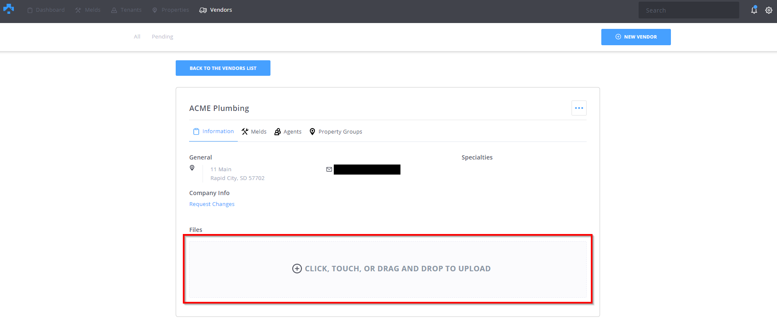Switch to the Information tab

coord(213,131)
